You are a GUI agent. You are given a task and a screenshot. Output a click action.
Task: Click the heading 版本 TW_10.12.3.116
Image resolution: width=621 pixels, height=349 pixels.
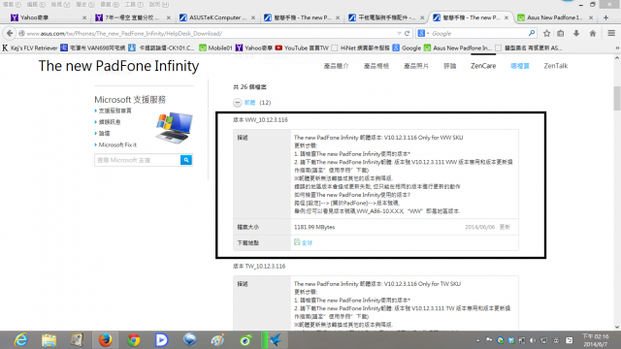(x=259, y=267)
